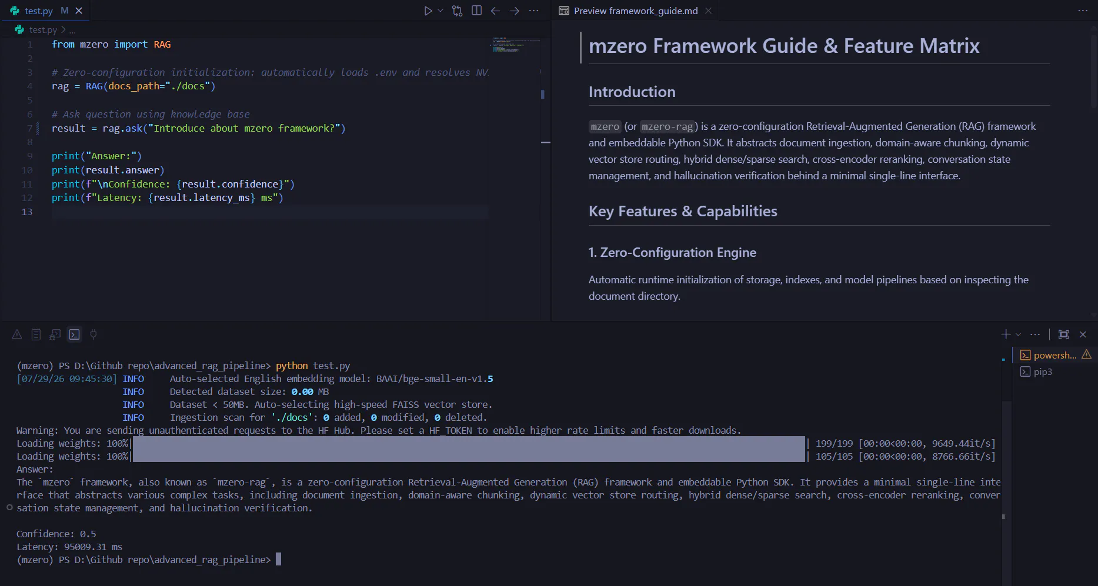Click the 'print(f"Latency: ...")' code line
The height and width of the screenshot is (586, 1098).
tap(168, 197)
